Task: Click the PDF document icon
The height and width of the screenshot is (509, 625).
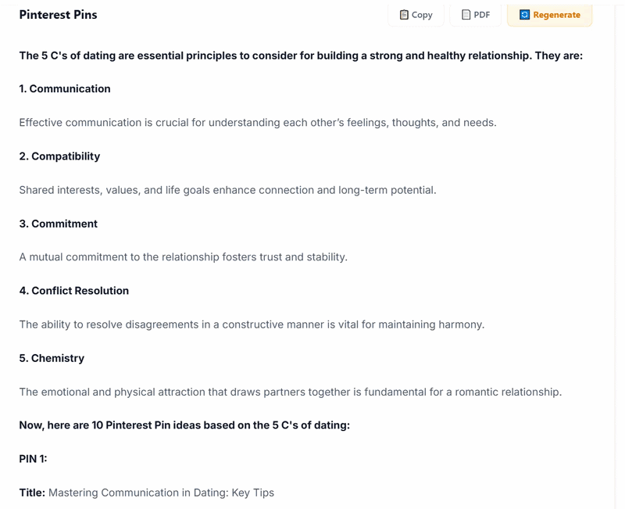Action: pos(466,15)
